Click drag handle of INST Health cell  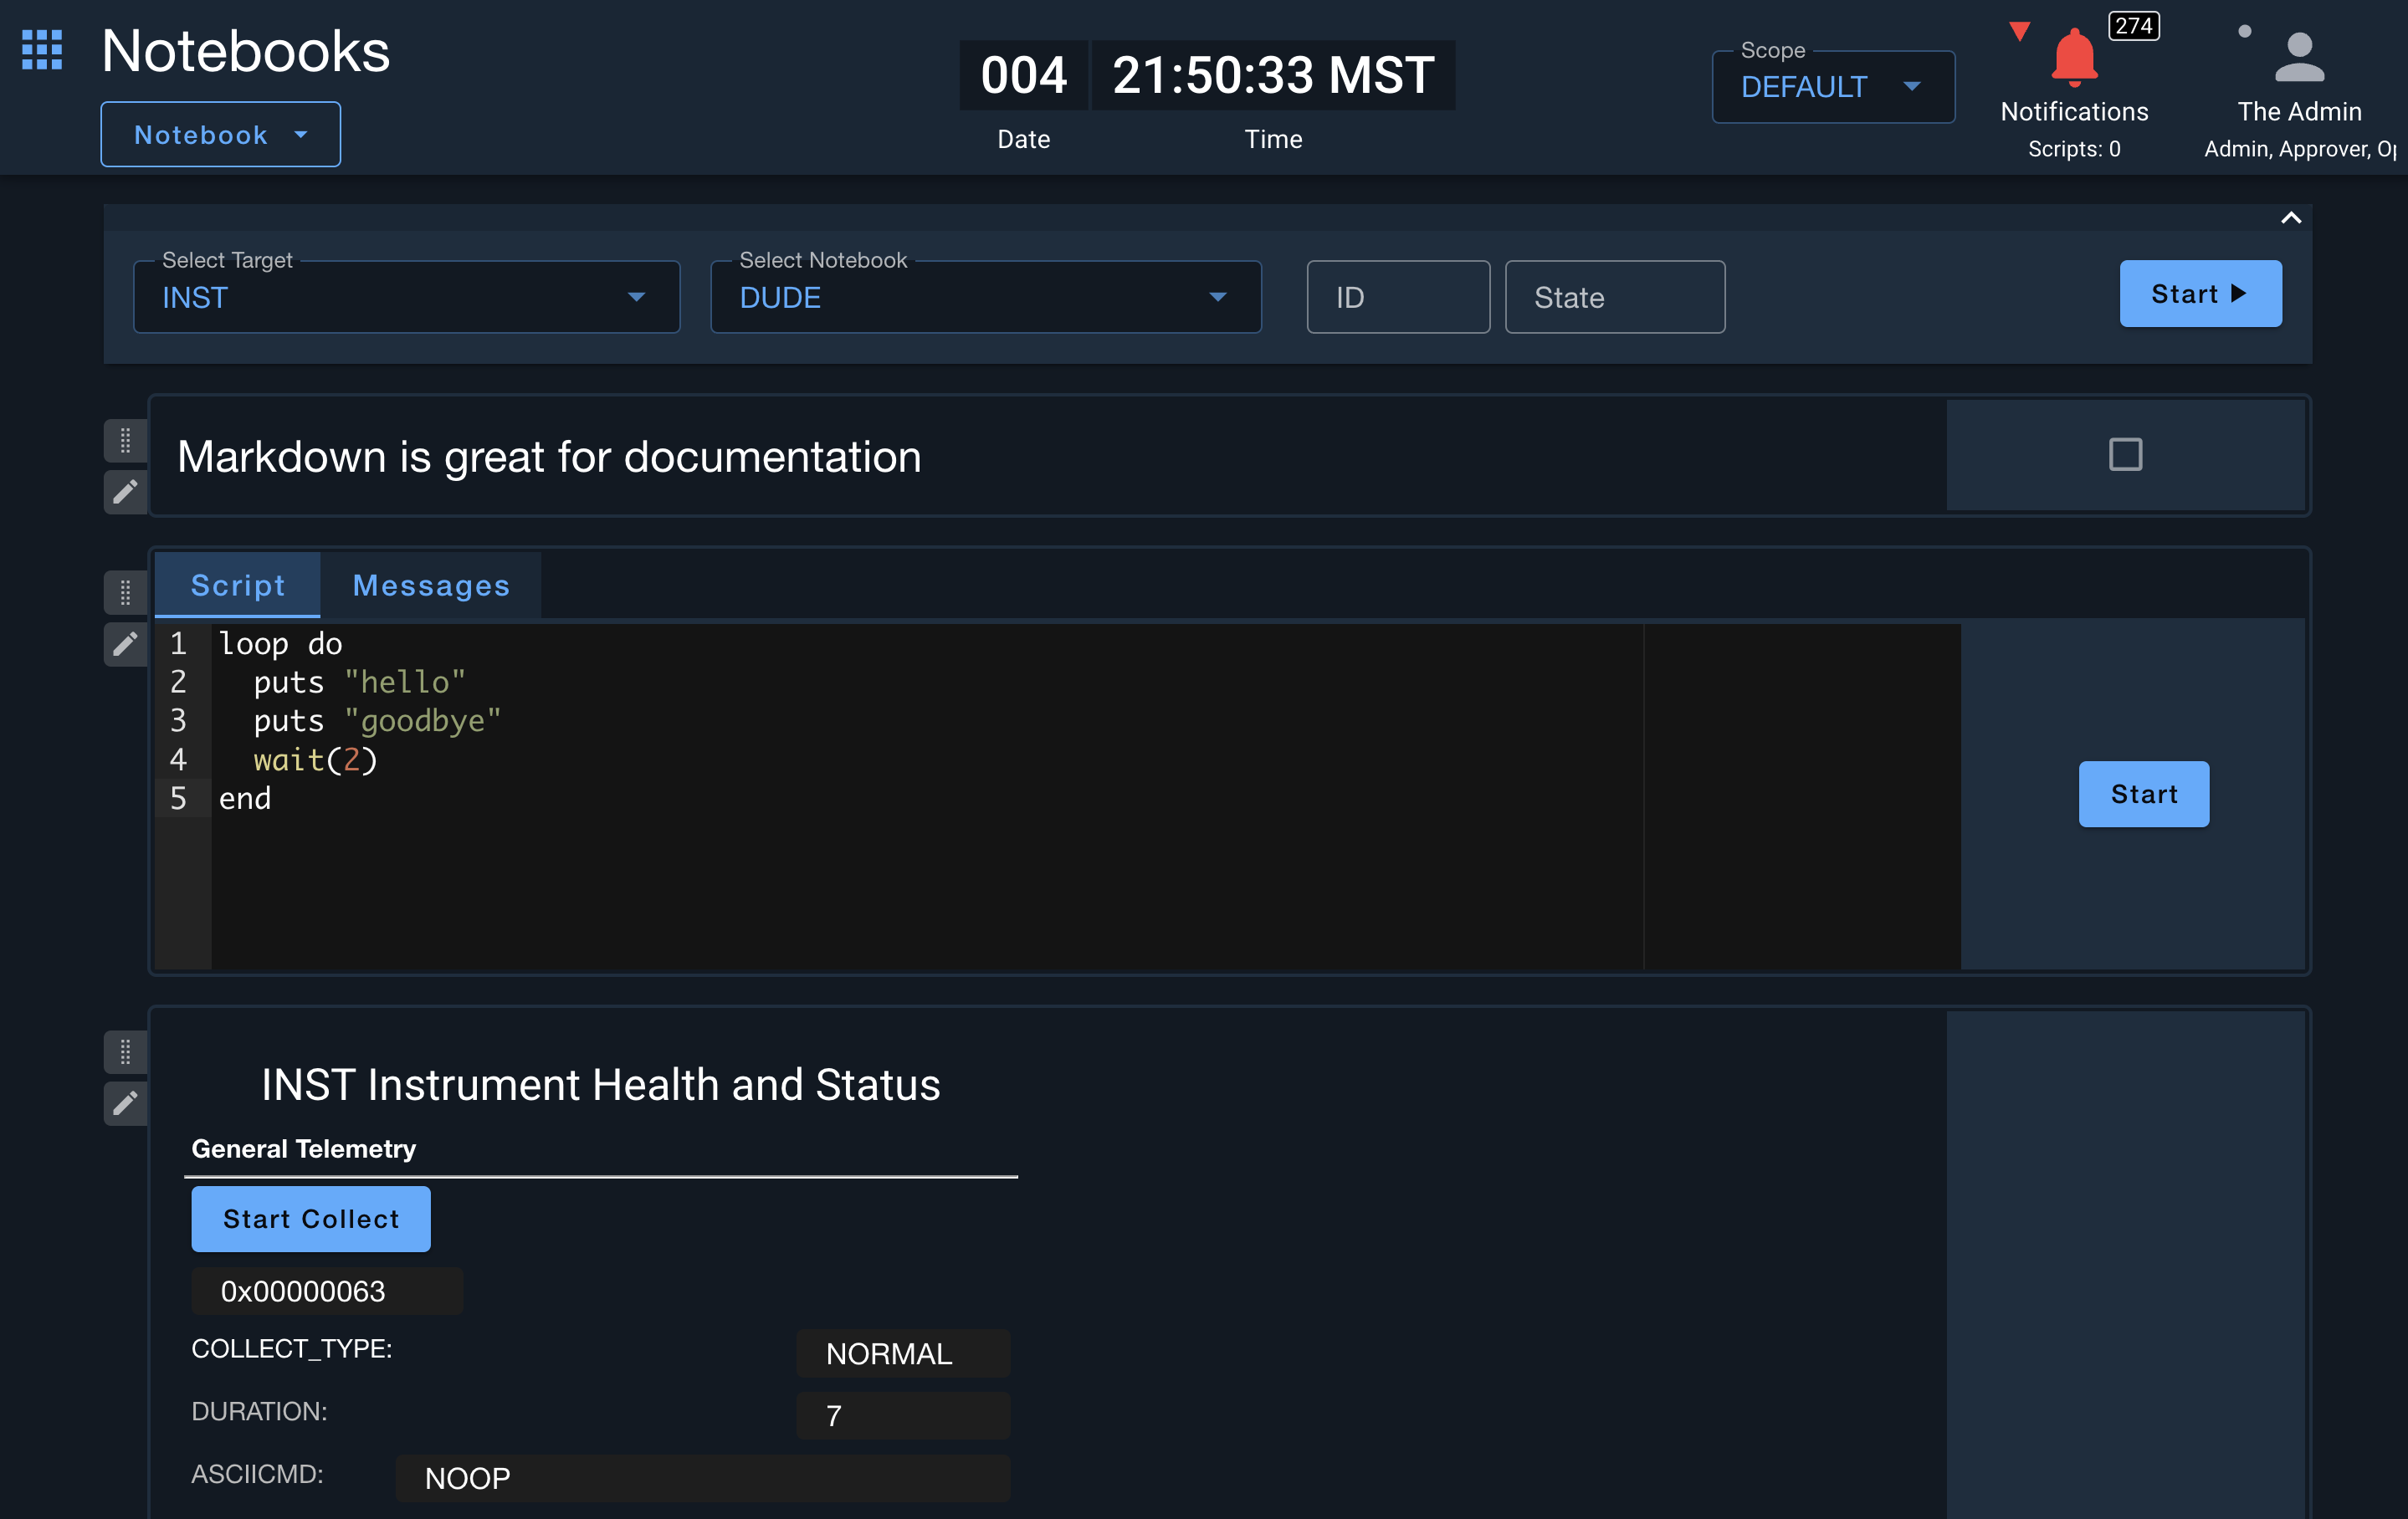(125, 1051)
